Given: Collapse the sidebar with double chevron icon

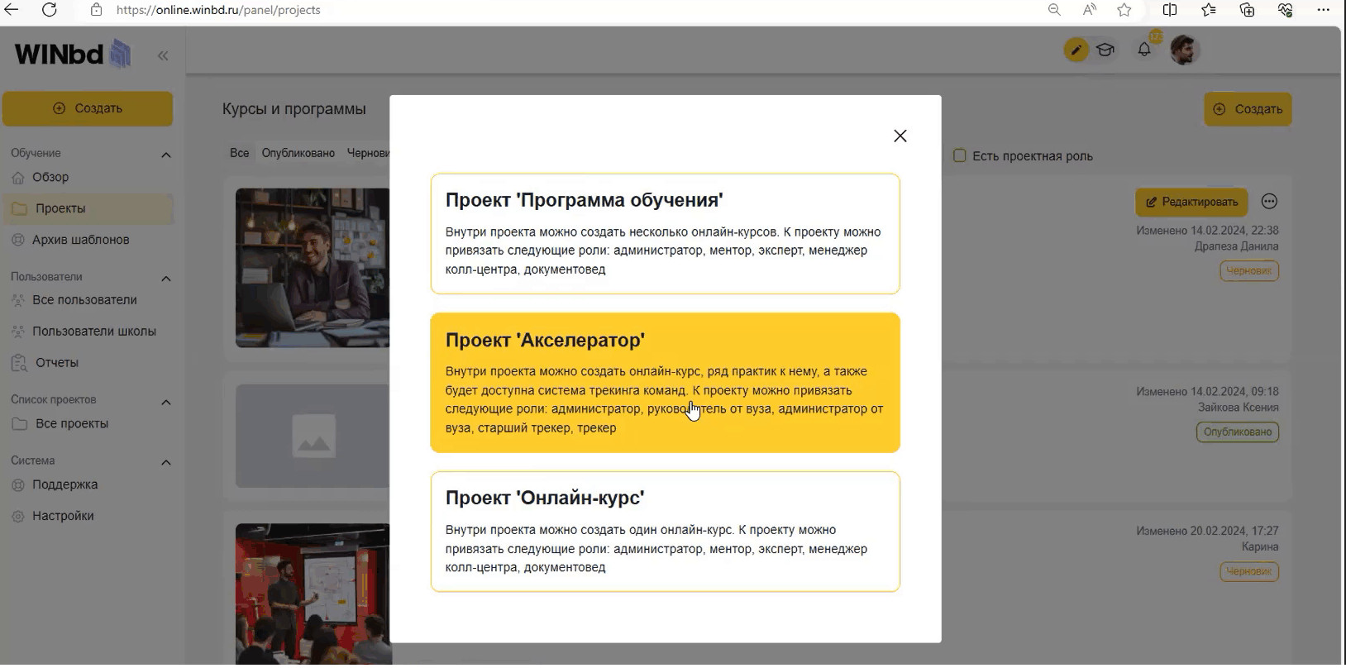Looking at the screenshot, I should pos(163,55).
